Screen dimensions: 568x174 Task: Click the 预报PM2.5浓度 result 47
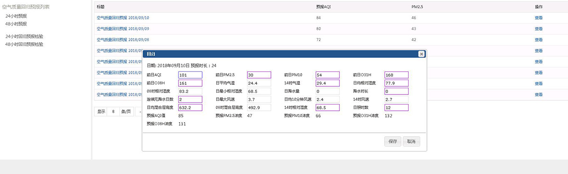pos(250,116)
